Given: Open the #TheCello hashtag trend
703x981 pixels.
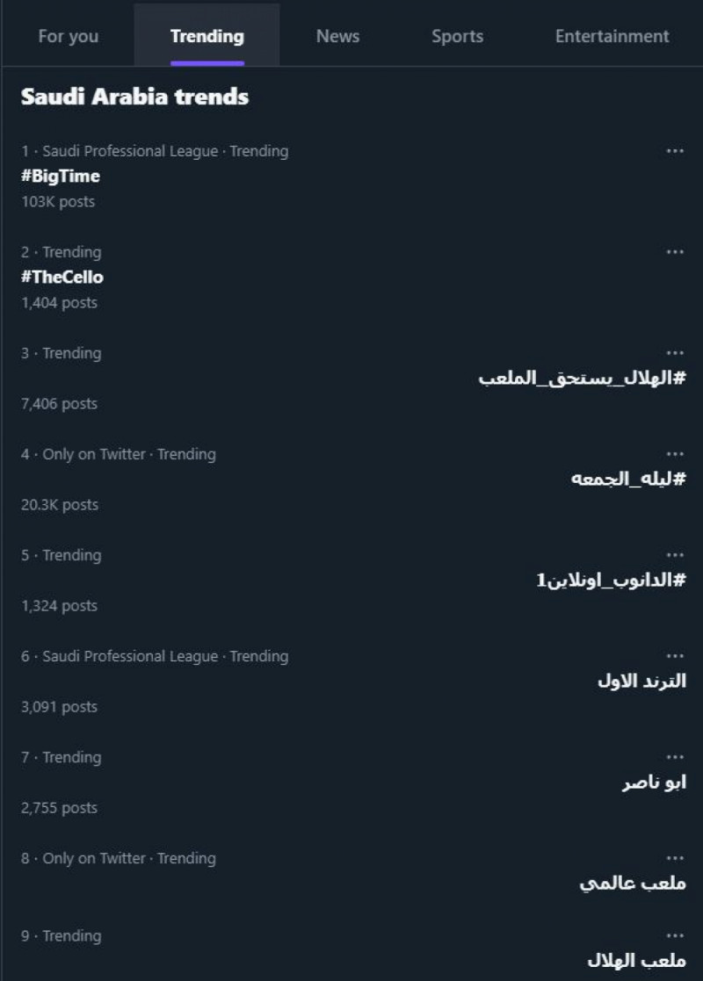Looking at the screenshot, I should 62,277.
